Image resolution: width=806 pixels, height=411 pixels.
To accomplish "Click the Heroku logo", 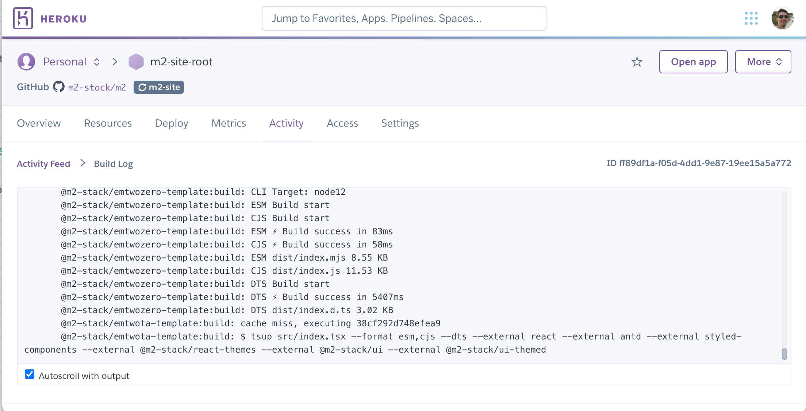I will [x=23, y=18].
